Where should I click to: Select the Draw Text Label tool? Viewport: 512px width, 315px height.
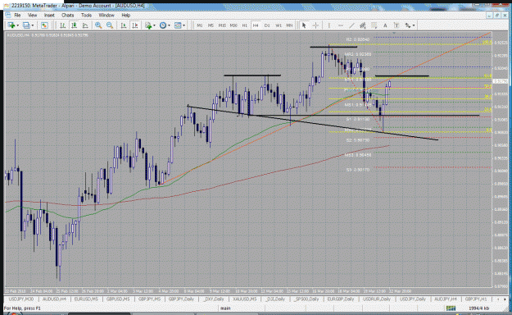click(396, 25)
